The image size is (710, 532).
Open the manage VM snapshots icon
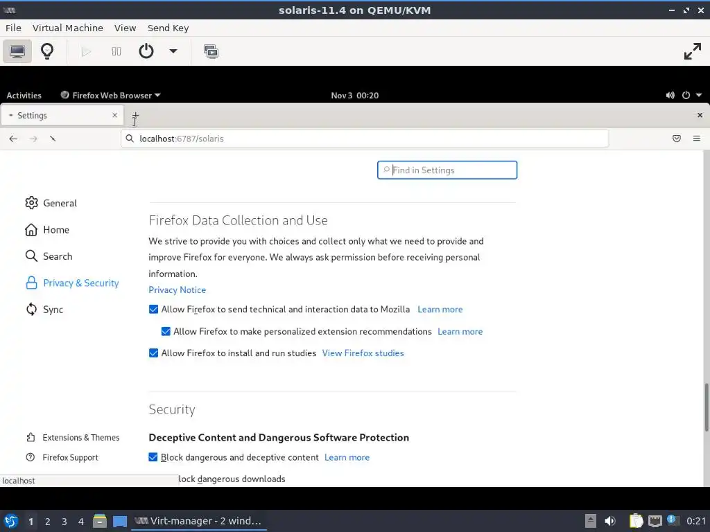pos(211,51)
